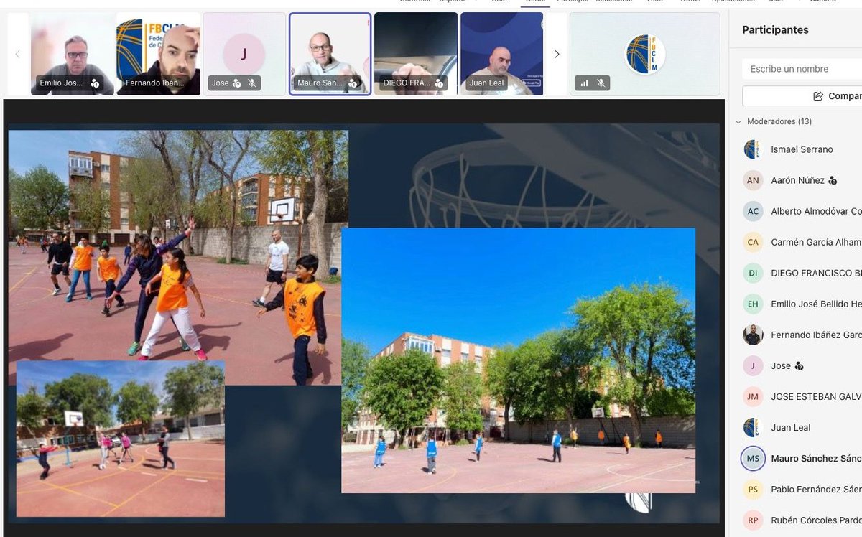Focus the 'Escribe un nombre' search field
This screenshot has width=862, height=537.
[802, 69]
